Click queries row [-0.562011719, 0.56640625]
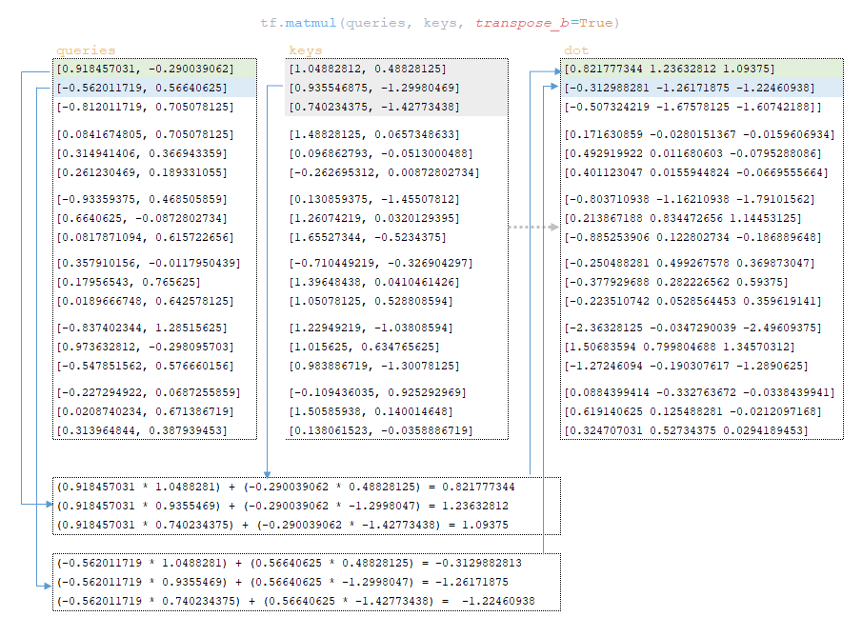Image resolution: width=862 pixels, height=617 pixels. point(142,88)
